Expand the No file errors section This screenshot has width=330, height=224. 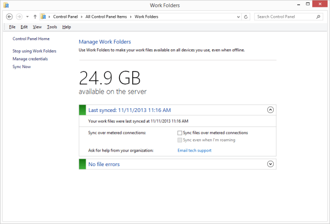tap(270, 164)
